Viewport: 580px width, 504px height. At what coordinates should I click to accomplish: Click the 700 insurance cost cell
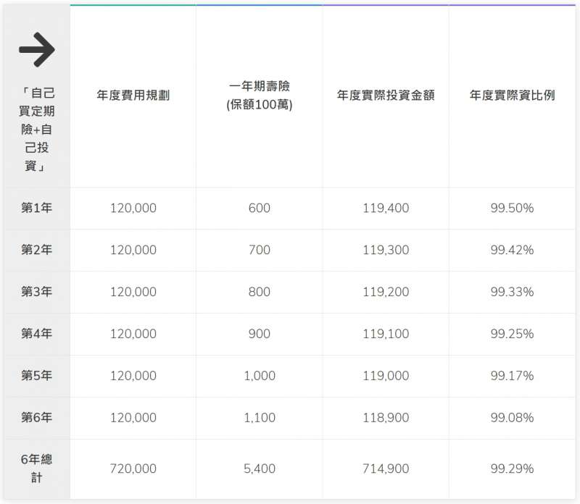[260, 250]
